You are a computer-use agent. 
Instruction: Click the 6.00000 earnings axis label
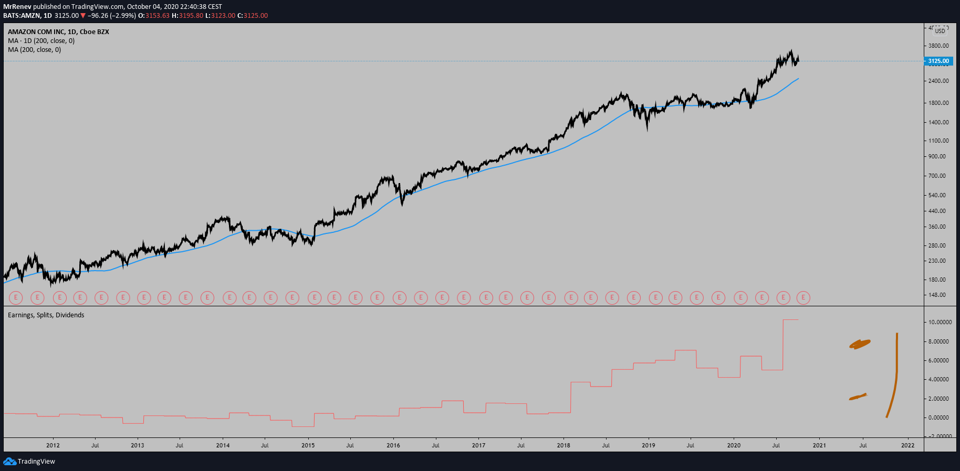pyautogui.click(x=938, y=361)
